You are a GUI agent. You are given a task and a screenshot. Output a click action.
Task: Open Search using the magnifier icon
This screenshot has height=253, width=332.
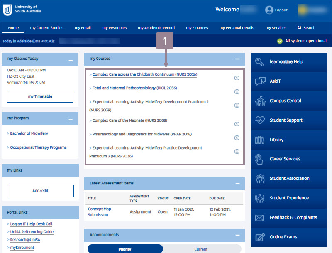[300, 28]
